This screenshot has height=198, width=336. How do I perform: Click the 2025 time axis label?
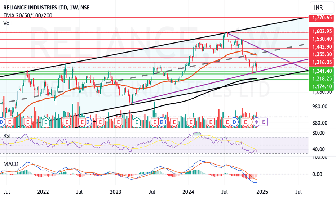click(262, 192)
